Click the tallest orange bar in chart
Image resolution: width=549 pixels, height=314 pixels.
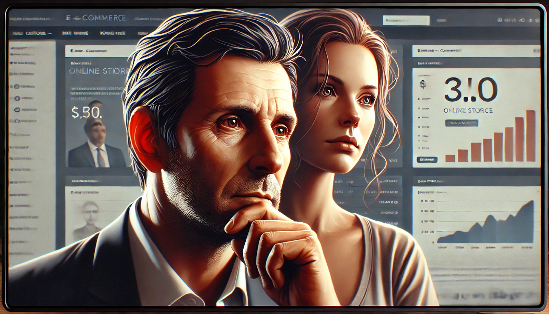pyautogui.click(x=530, y=136)
